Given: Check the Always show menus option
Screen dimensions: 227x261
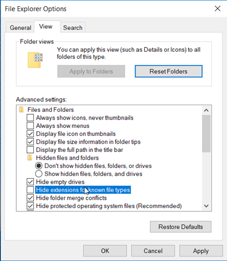Looking at the screenshot, I should click(x=30, y=126).
